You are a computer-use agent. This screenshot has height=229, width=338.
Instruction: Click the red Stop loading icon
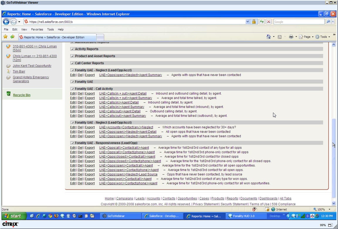(268, 22)
